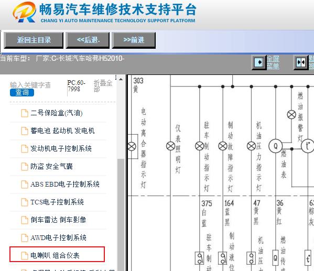The width and height of the screenshot is (314, 271).
Task: Select 电喇叭 组合仪表 entry
Action: (x=55, y=255)
